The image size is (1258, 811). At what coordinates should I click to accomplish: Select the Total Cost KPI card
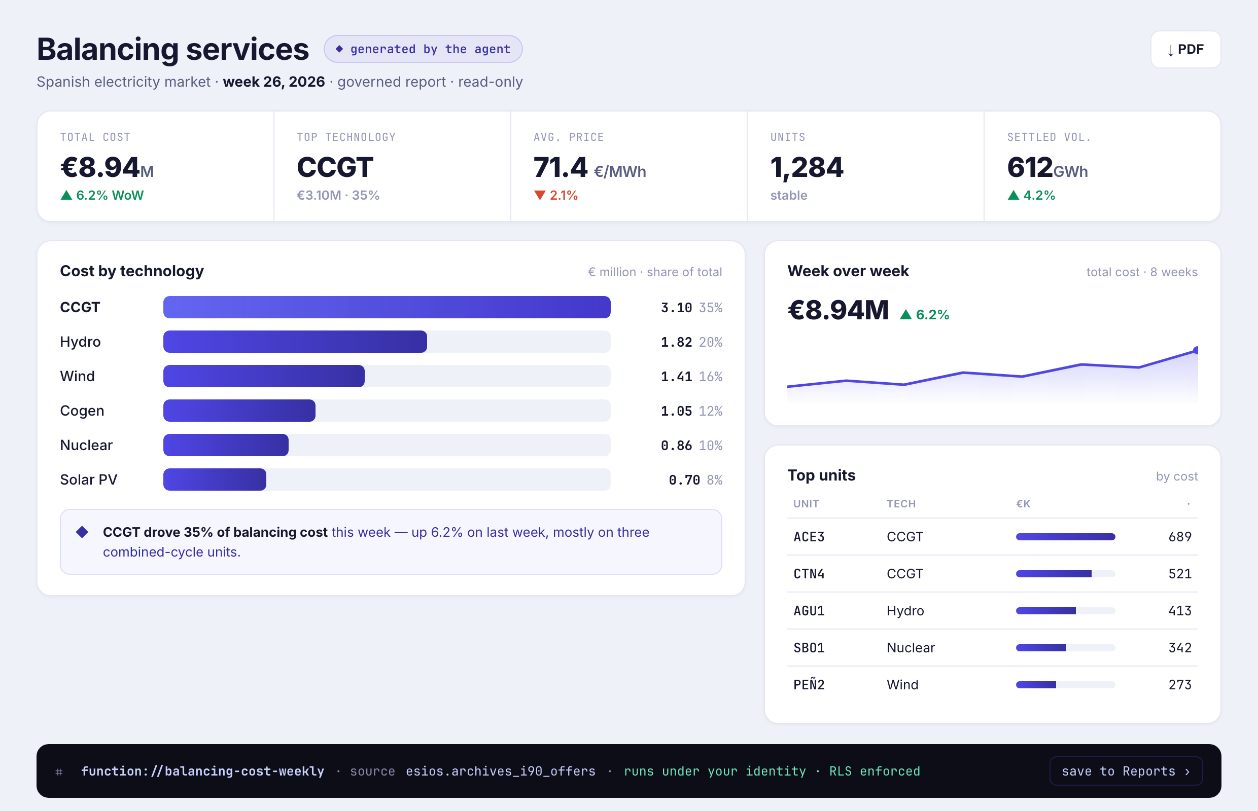point(155,166)
